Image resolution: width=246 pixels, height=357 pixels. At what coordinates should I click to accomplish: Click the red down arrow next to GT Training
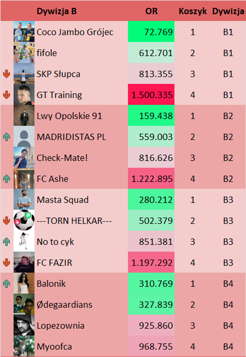(7, 95)
